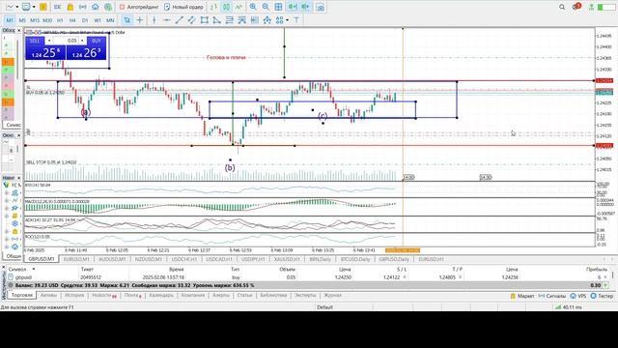Viewport: 618px width, 348px height.
Task: Switch chart to D1 timeframe
Action: pyautogui.click(x=85, y=20)
